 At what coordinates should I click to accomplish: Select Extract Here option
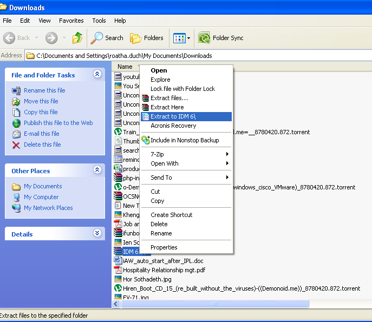[186, 107]
